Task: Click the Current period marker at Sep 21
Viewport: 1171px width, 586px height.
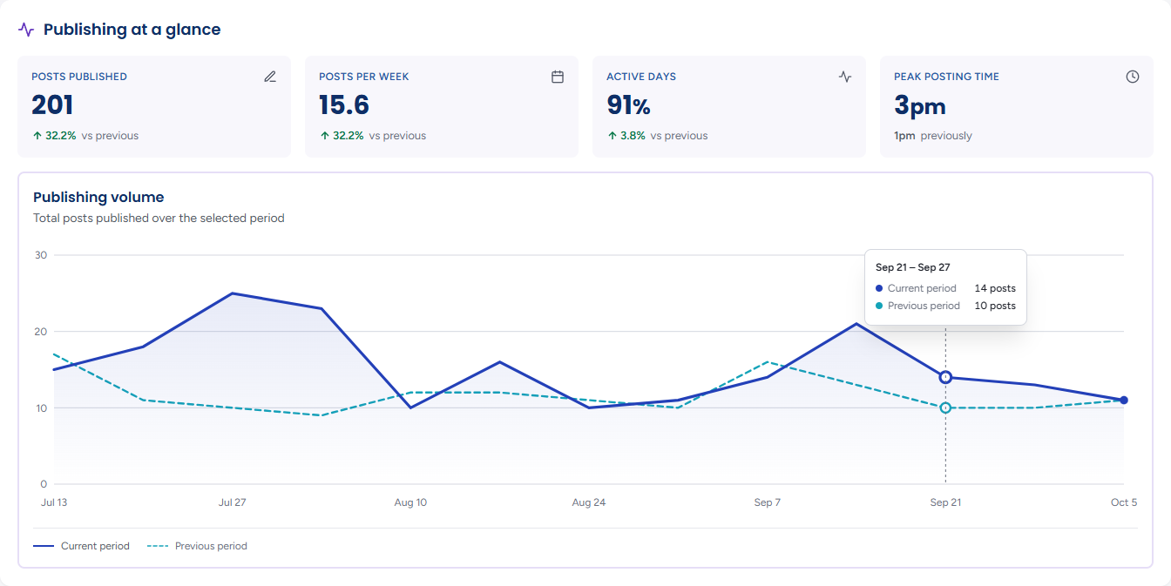Action: tap(945, 377)
